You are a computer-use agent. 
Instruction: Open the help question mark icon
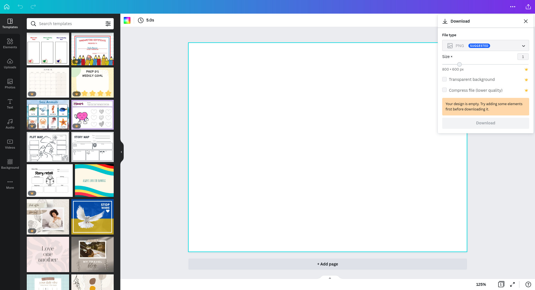(x=528, y=284)
